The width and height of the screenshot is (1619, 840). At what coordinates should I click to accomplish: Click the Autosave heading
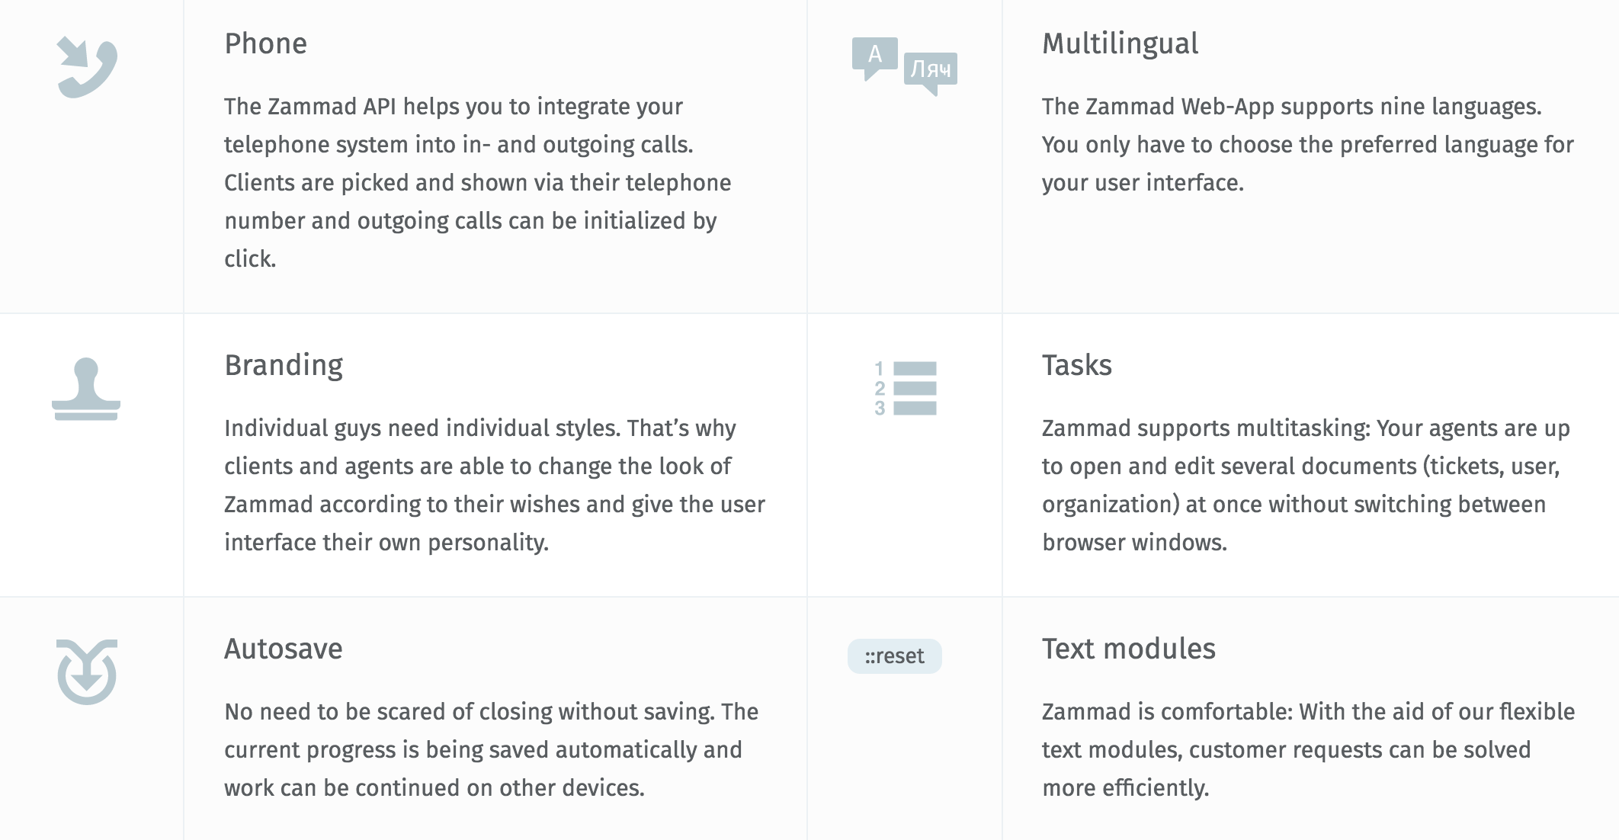tap(283, 649)
